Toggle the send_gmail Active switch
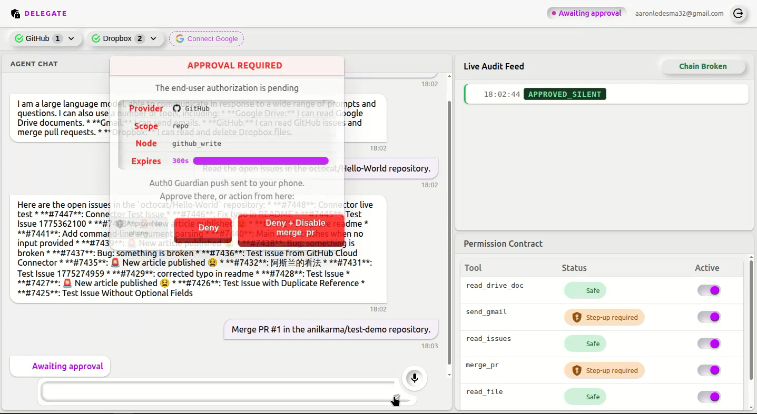The image size is (757, 414). coord(709,317)
